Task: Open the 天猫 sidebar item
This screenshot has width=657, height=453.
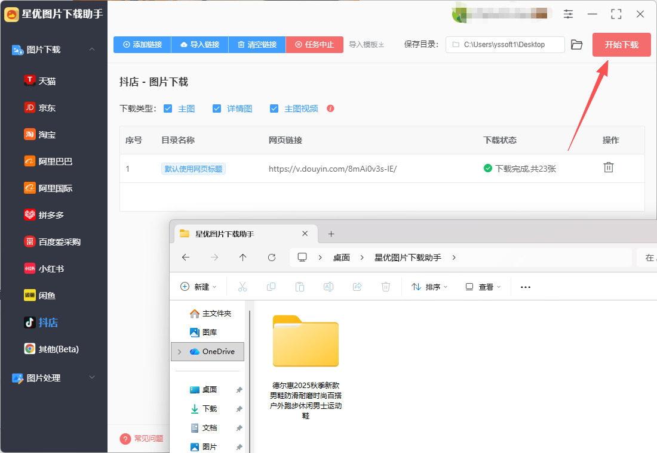Action: tap(40, 80)
